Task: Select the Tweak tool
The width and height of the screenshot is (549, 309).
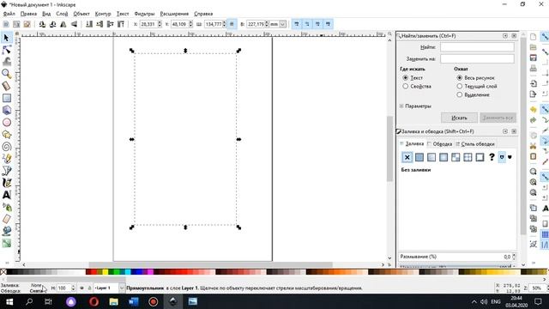Action: tap(6, 62)
